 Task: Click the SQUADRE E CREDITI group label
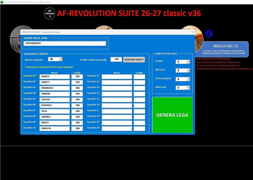(36, 54)
